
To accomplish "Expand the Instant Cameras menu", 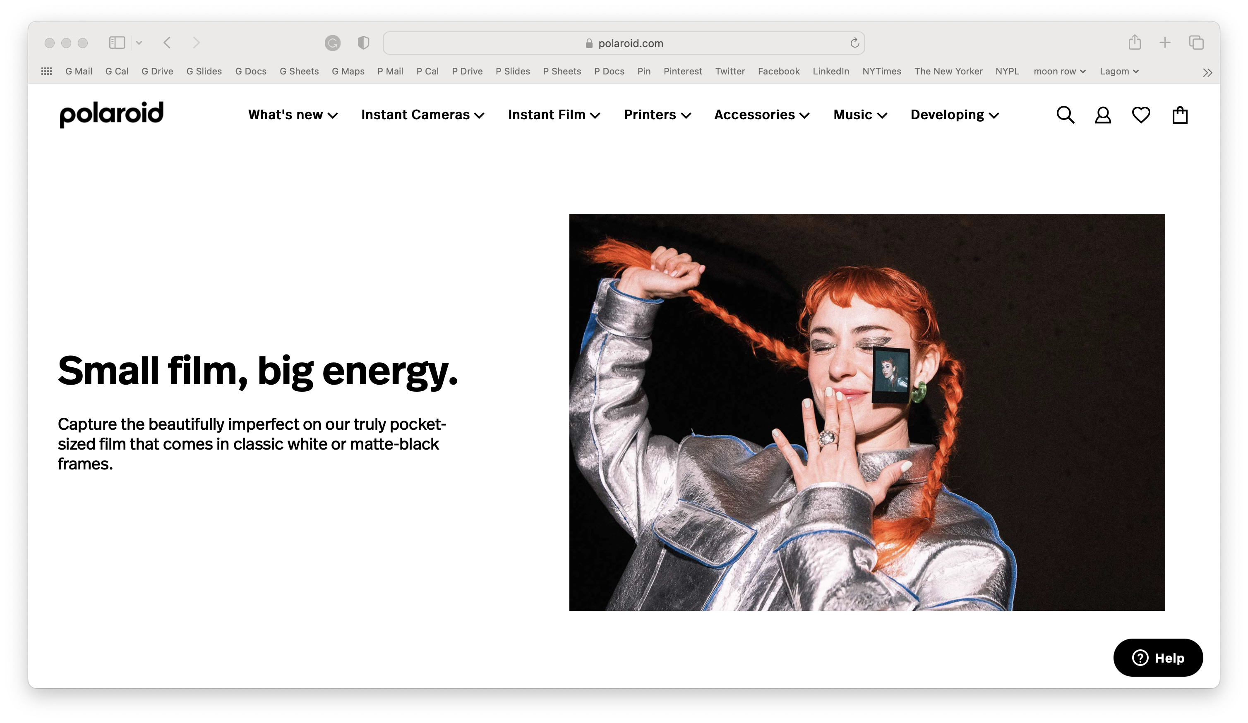I will click(422, 115).
